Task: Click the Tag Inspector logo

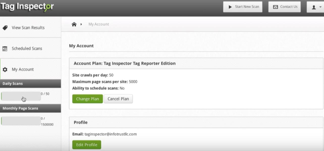Action: (27, 7)
